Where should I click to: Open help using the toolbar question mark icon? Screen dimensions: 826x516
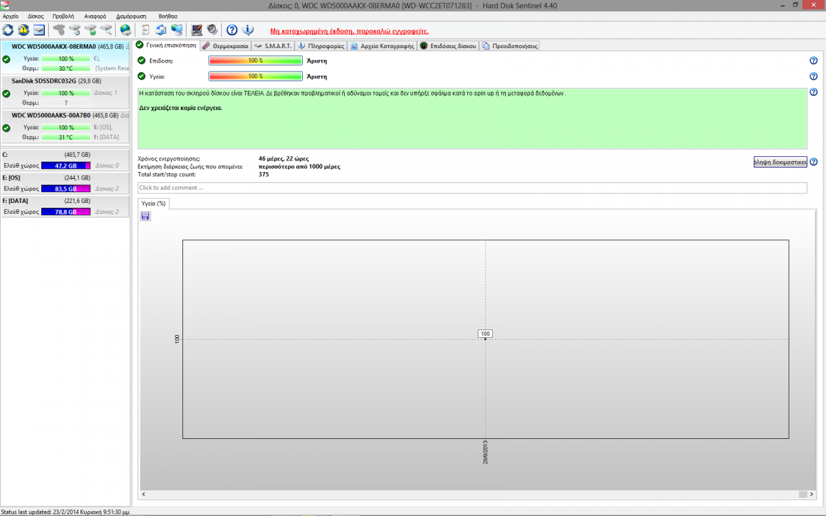pos(232,30)
